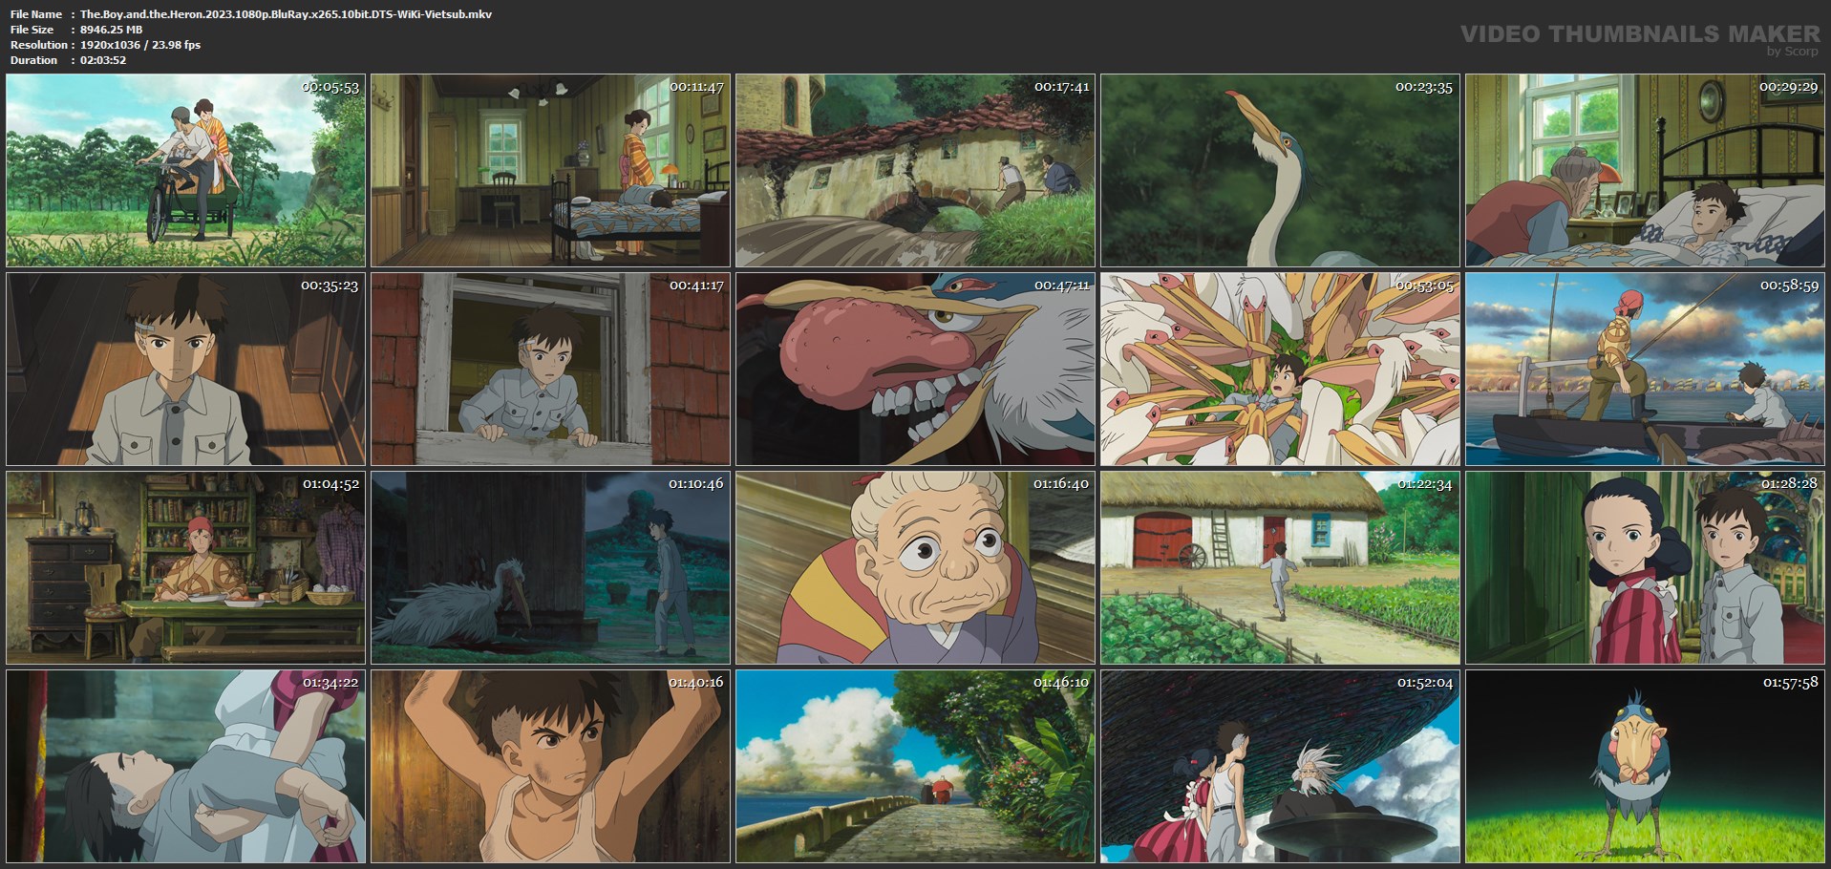
Task: Select the cottage frame at 01:22:34
Action: (1280, 567)
